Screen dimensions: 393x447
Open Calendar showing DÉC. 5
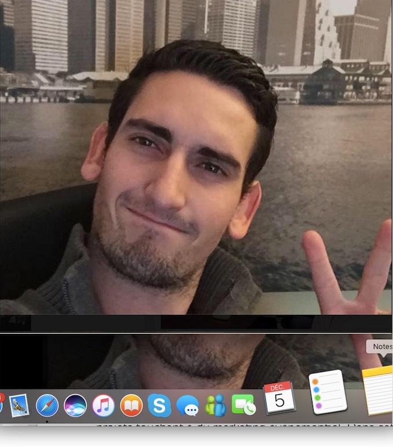tap(279, 398)
